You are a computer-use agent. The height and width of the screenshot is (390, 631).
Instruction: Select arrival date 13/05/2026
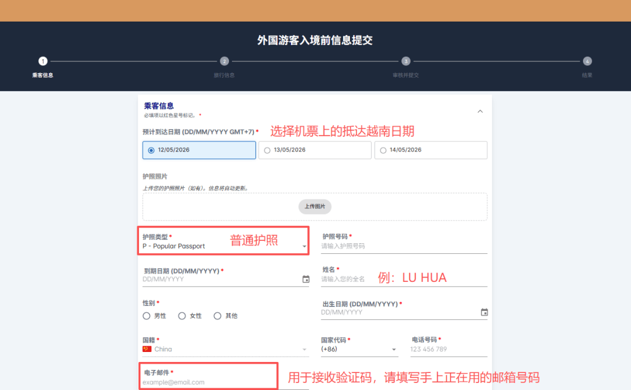(x=315, y=150)
